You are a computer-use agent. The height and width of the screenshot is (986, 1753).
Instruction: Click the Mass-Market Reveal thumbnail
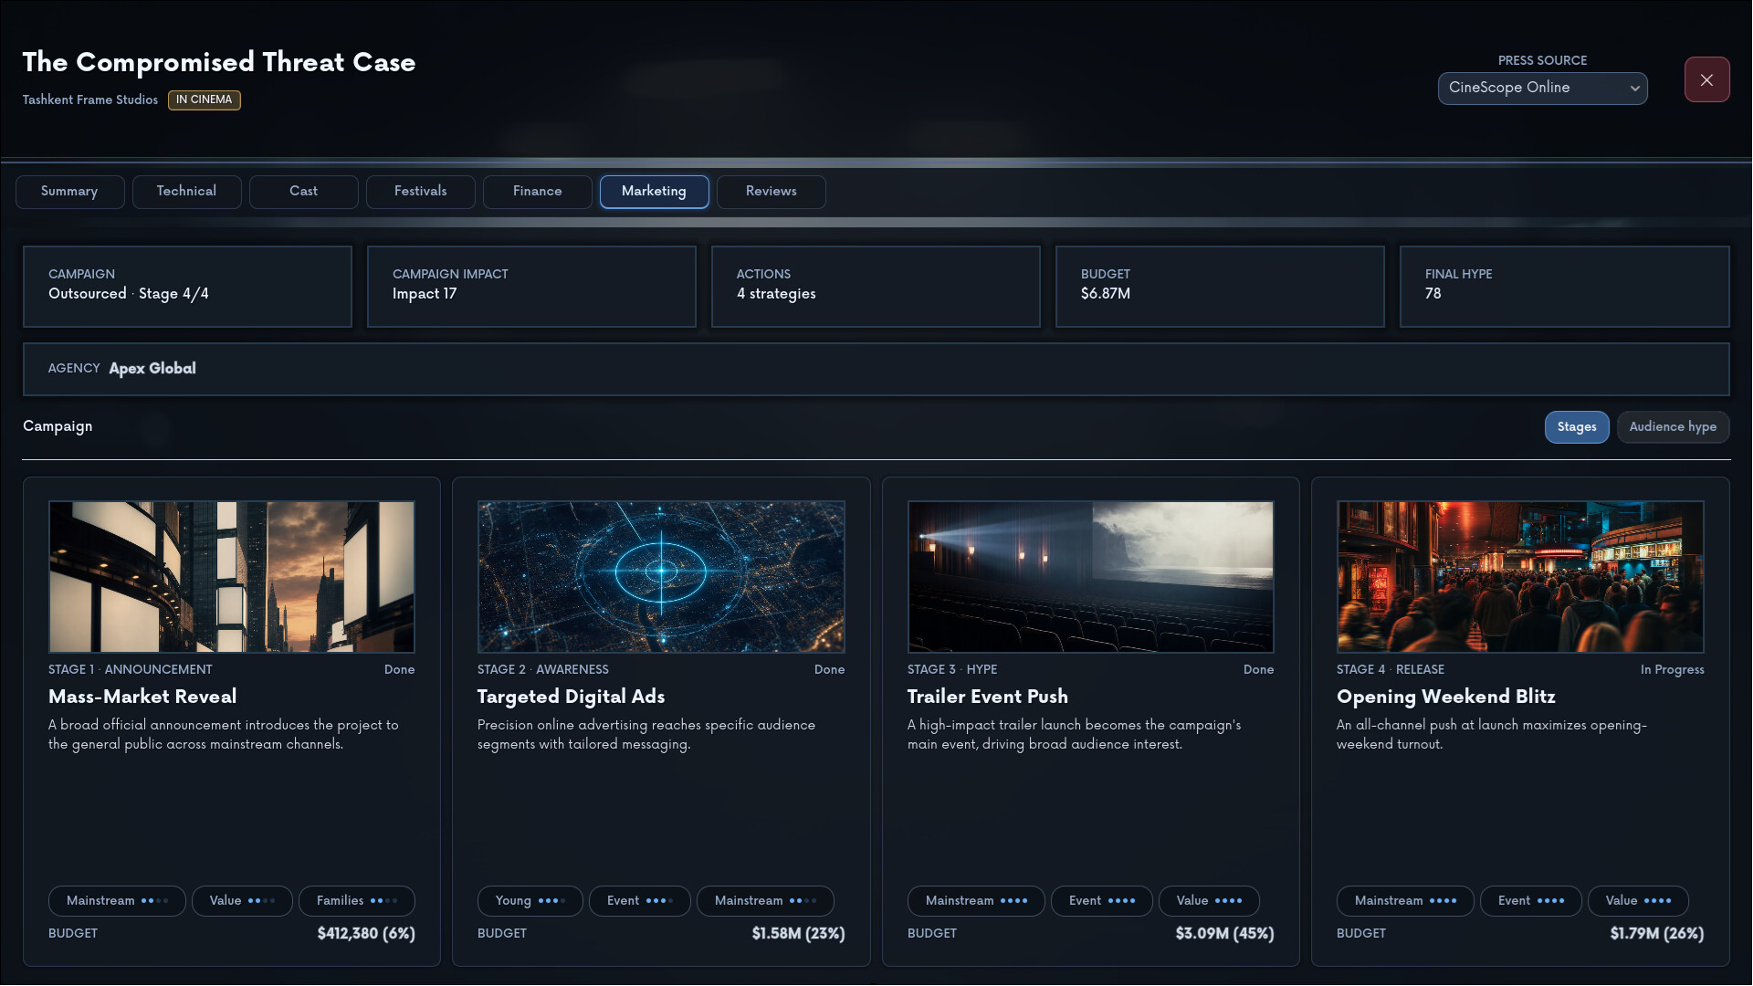click(232, 576)
